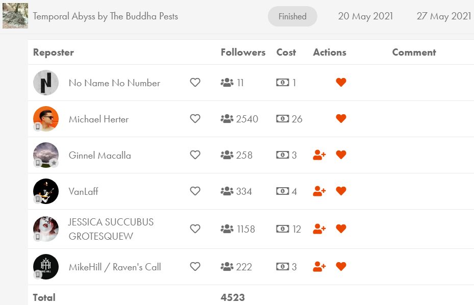Open Temporal Abyss by The Buddha Pests link

[105, 16]
